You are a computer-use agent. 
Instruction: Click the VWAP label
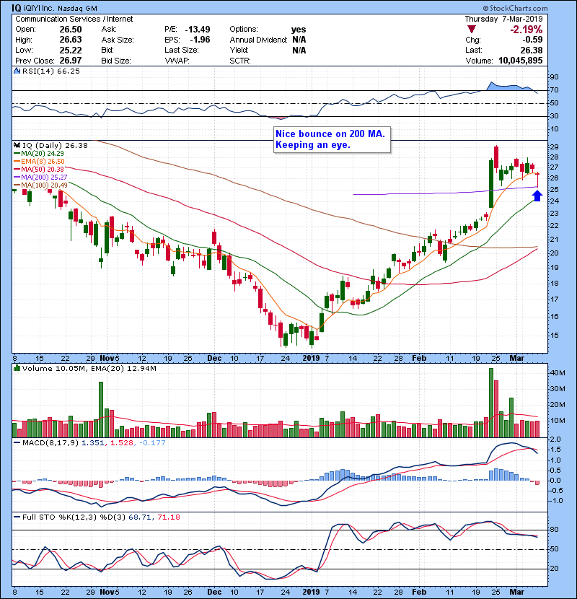pos(177,61)
